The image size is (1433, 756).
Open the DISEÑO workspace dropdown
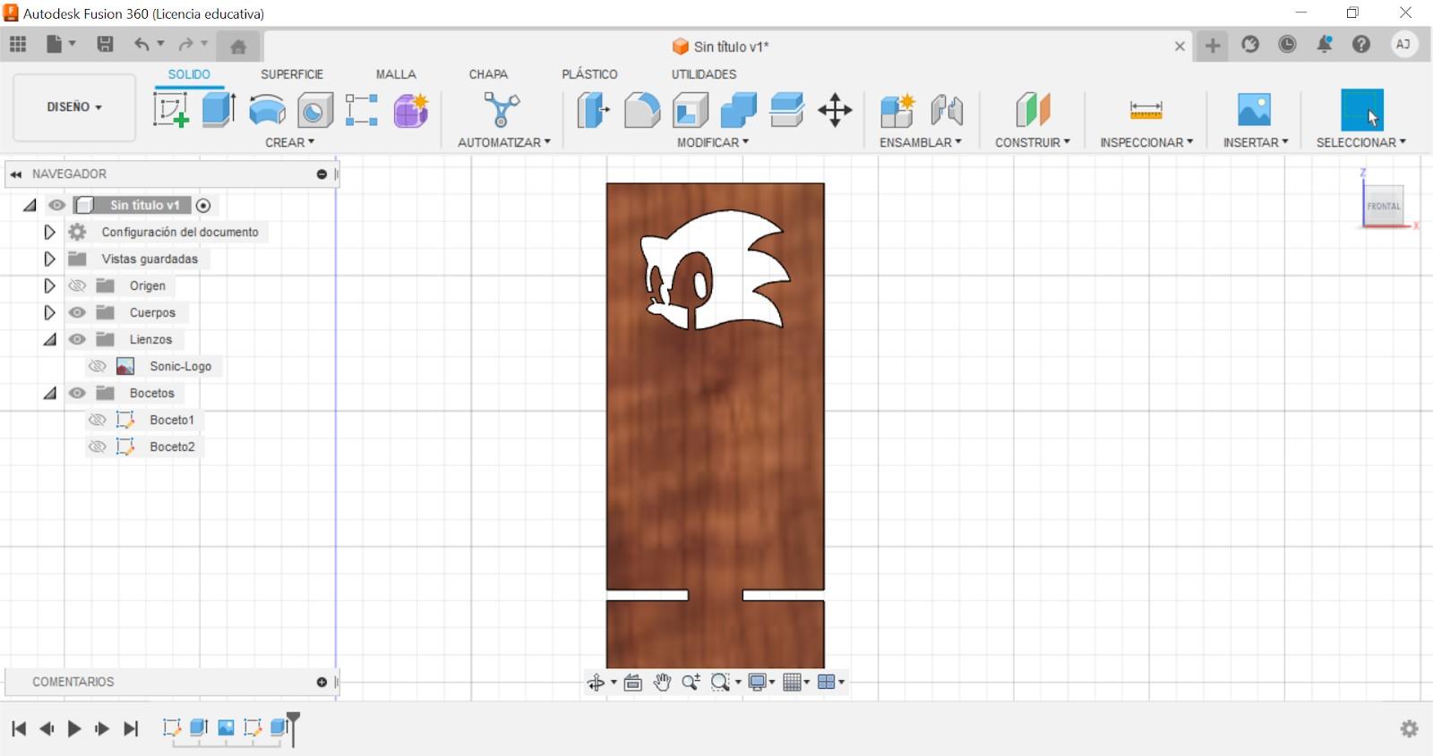click(74, 107)
